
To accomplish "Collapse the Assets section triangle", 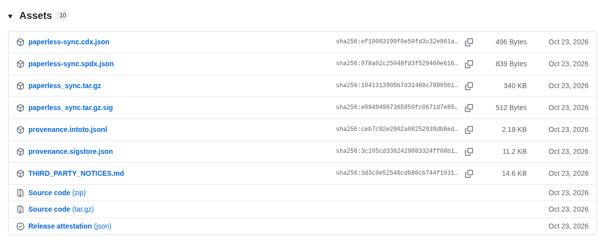I will tap(10, 16).
